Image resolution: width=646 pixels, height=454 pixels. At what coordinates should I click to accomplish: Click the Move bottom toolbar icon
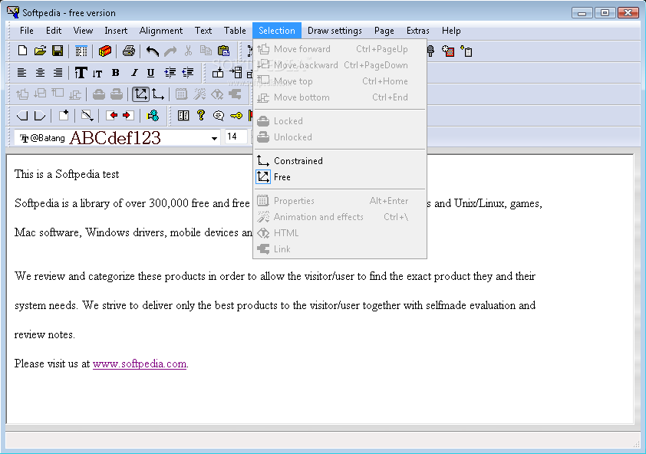(75, 95)
